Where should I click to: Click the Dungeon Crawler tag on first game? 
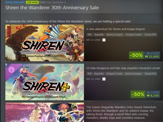point(134,35)
